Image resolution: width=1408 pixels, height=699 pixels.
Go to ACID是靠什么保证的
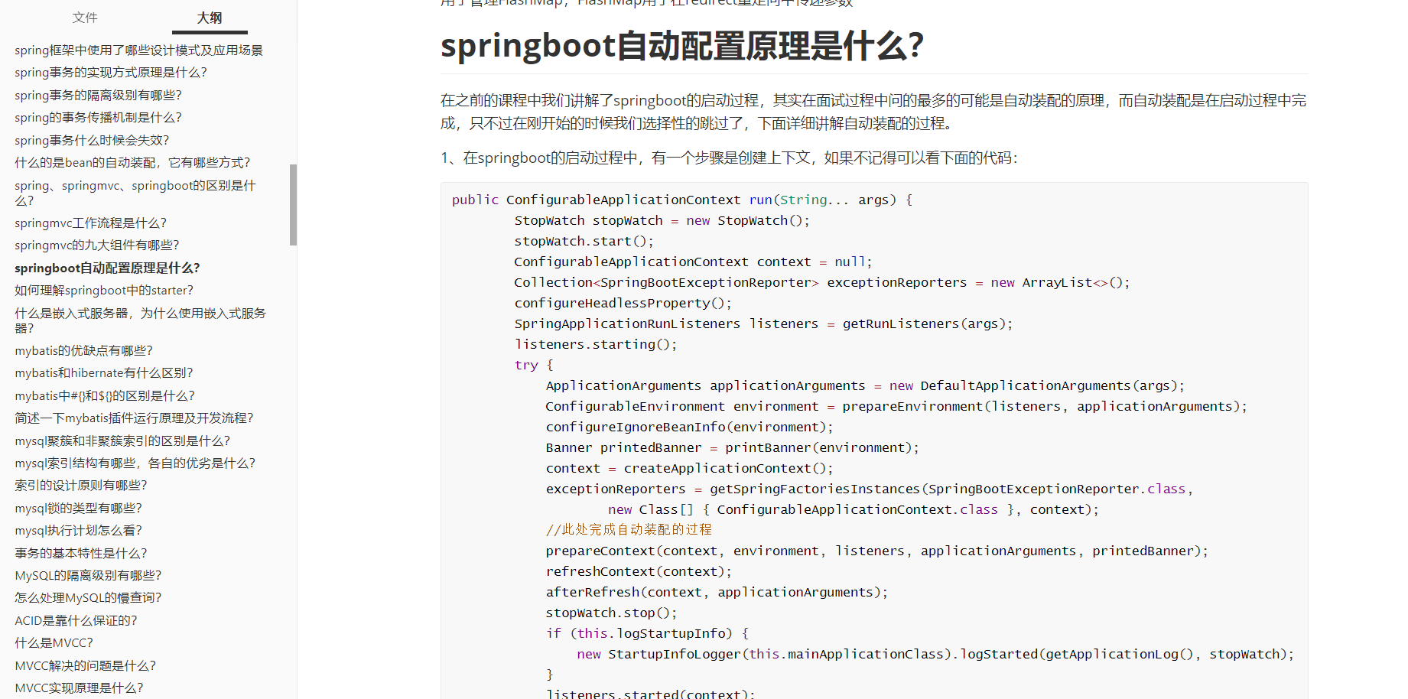(76, 621)
